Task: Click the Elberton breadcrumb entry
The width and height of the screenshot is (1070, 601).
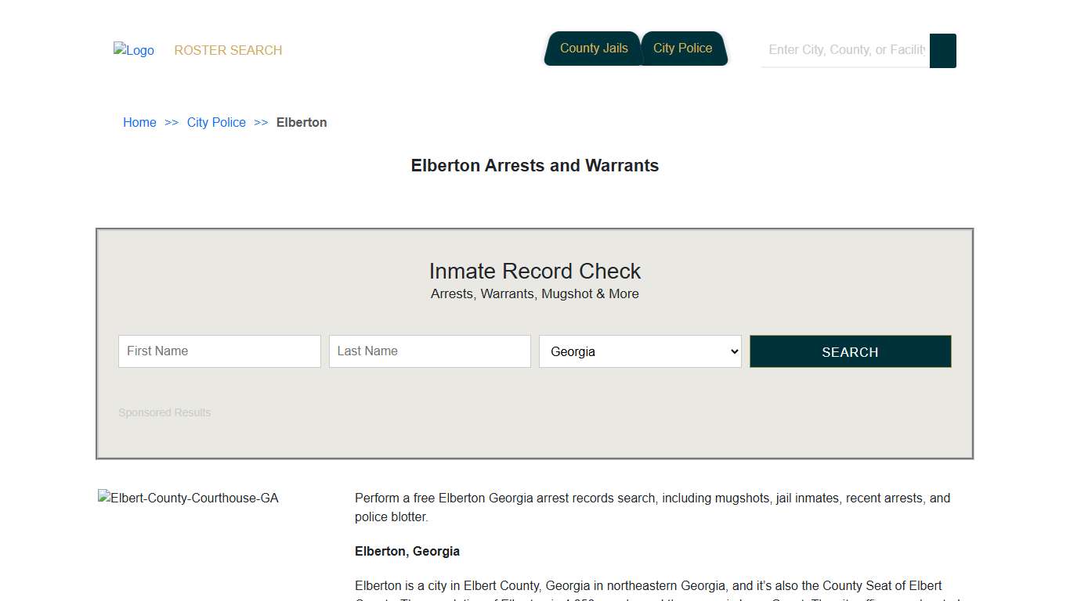Action: coord(302,122)
